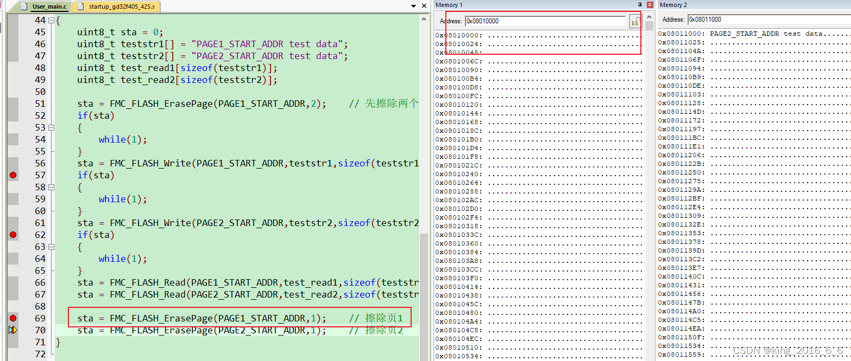Viewport: 851px width, 361px height.
Task: Open the document list dropdown arrow
Action: (413, 5)
